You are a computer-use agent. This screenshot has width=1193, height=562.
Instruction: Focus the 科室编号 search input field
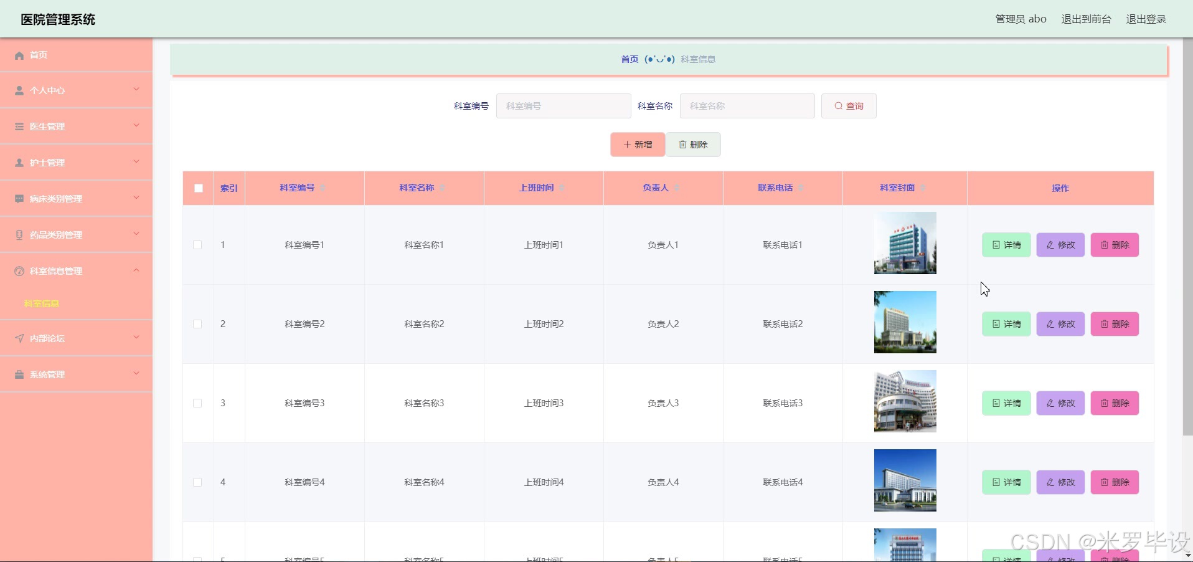click(x=563, y=106)
